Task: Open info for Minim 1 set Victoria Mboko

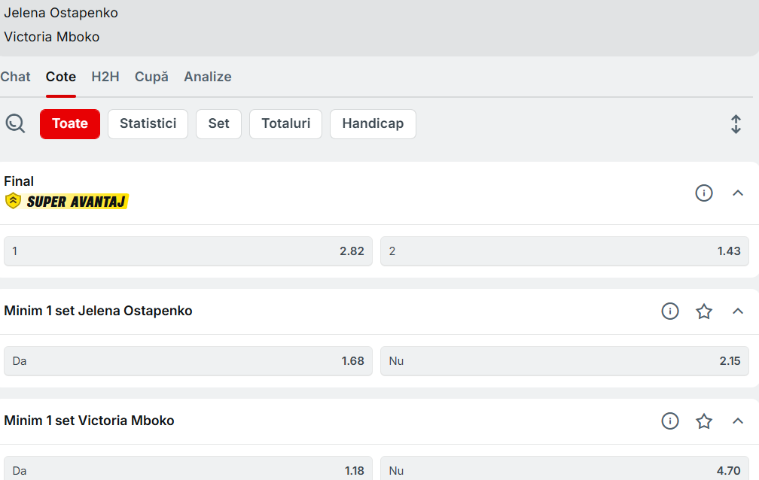Action: 669,421
